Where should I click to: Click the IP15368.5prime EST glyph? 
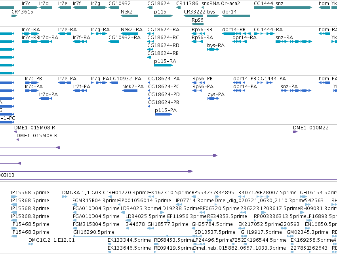tap(14, 205)
